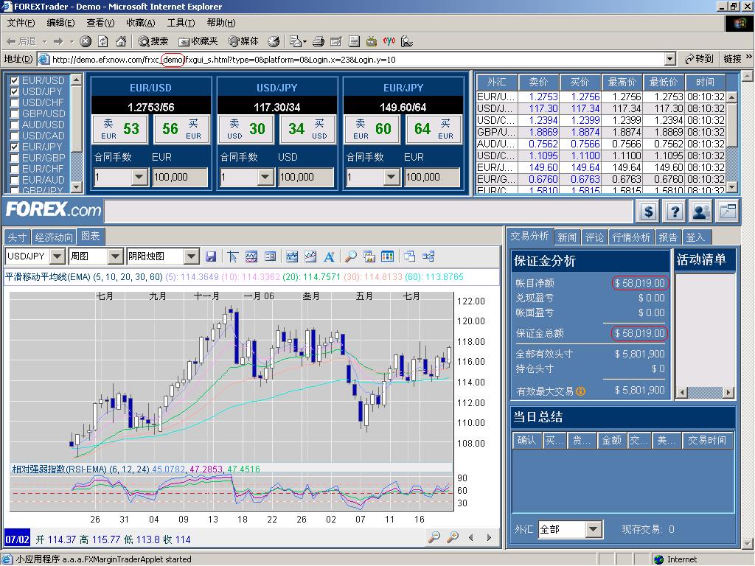Open the 阴阳烛图 chart type dropdown
Screen dimensions: 755x566
point(191,256)
